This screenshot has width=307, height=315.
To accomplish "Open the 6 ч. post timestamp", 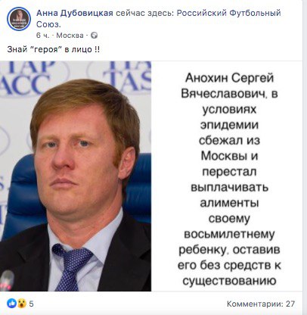I will 43,36.
